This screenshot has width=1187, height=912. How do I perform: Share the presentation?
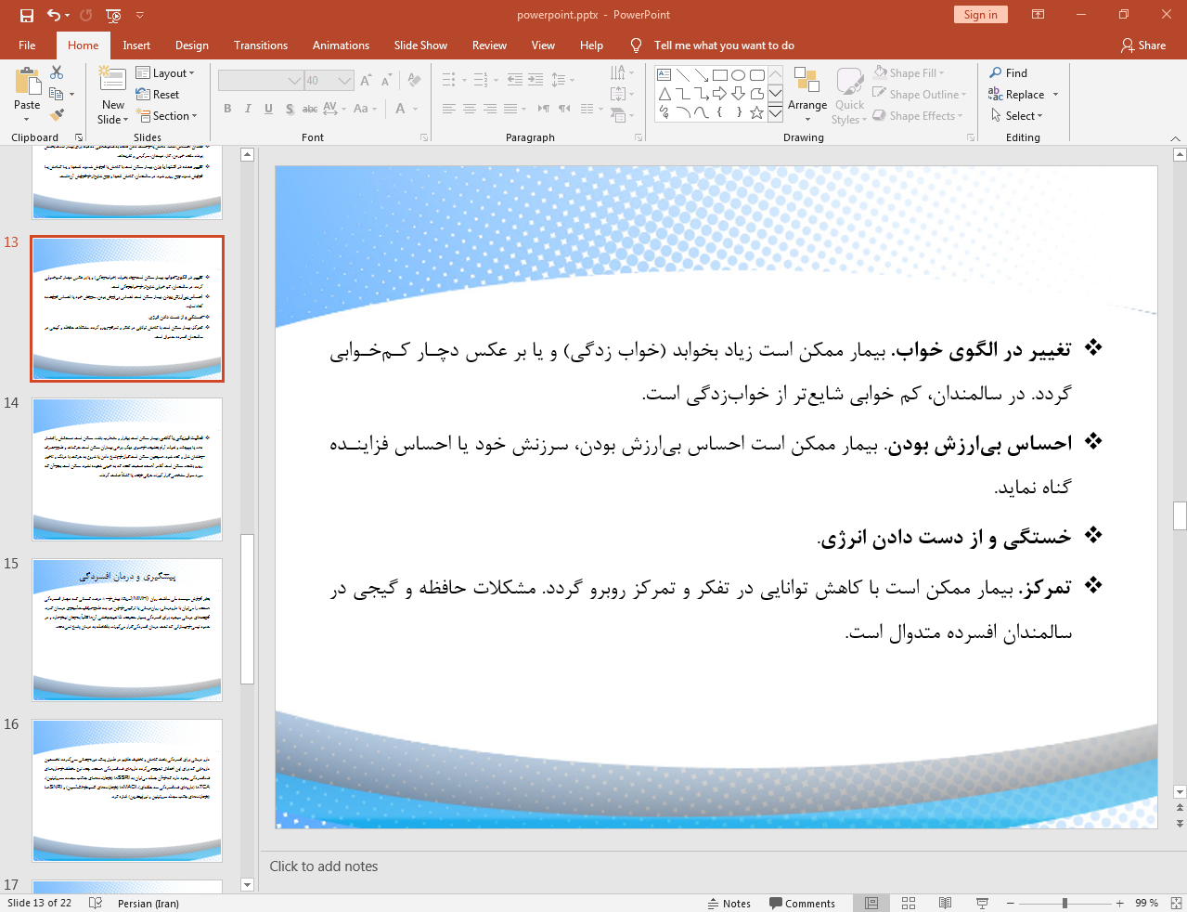click(x=1143, y=46)
